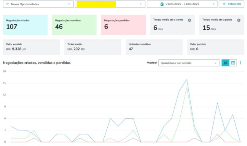Expand the Novas Oportunidades dropdown arrow
The image size is (247, 146).
point(69,4)
